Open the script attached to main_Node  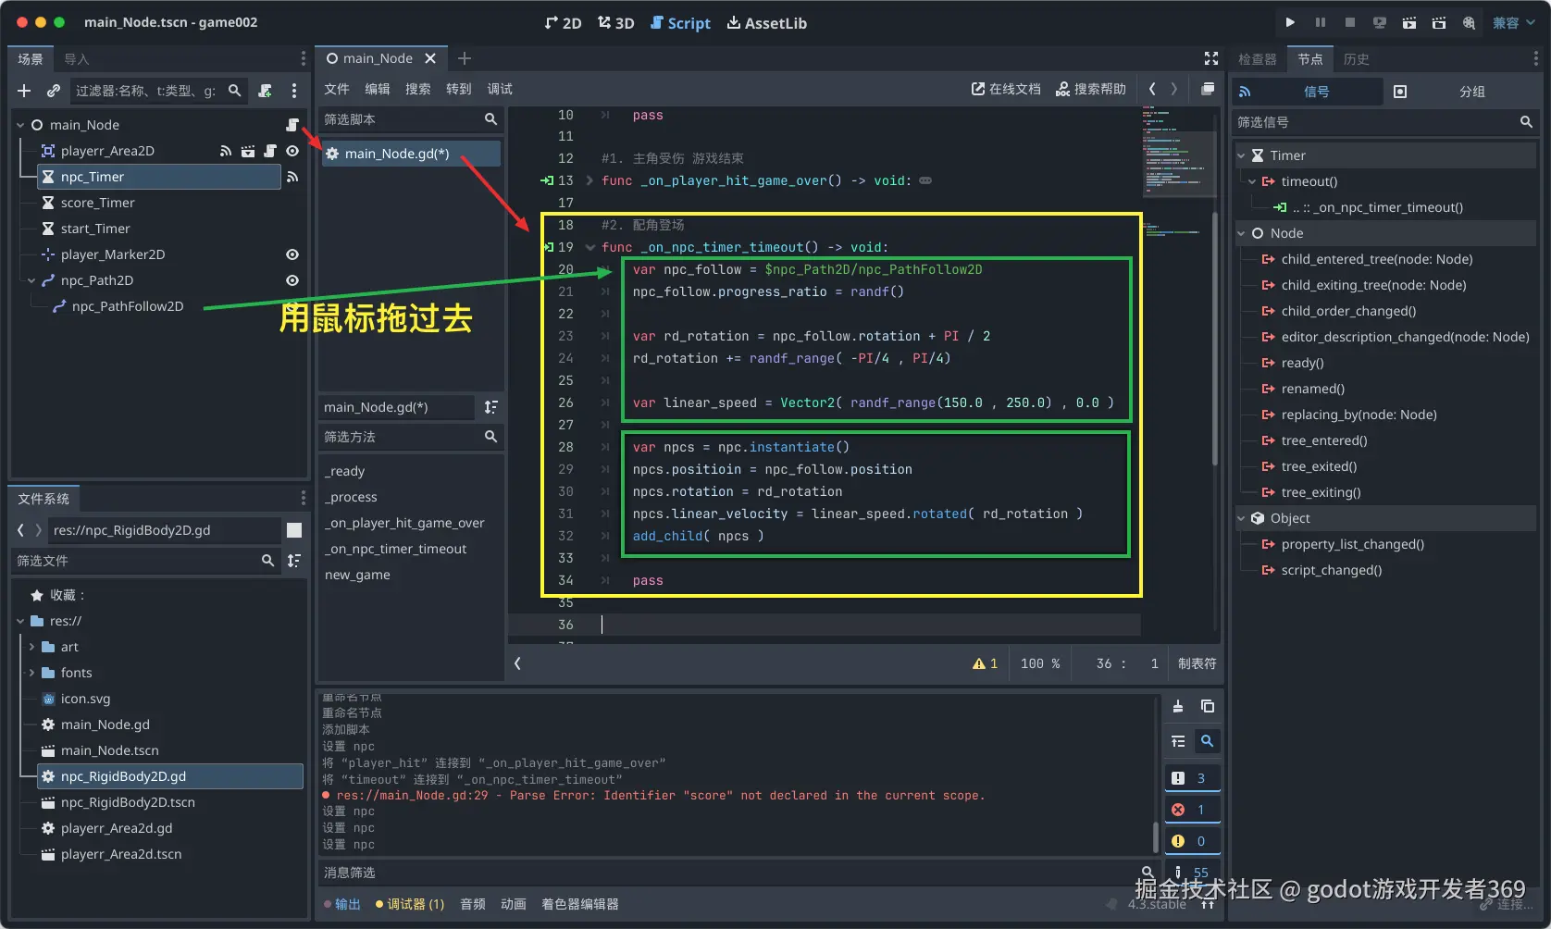(x=292, y=125)
